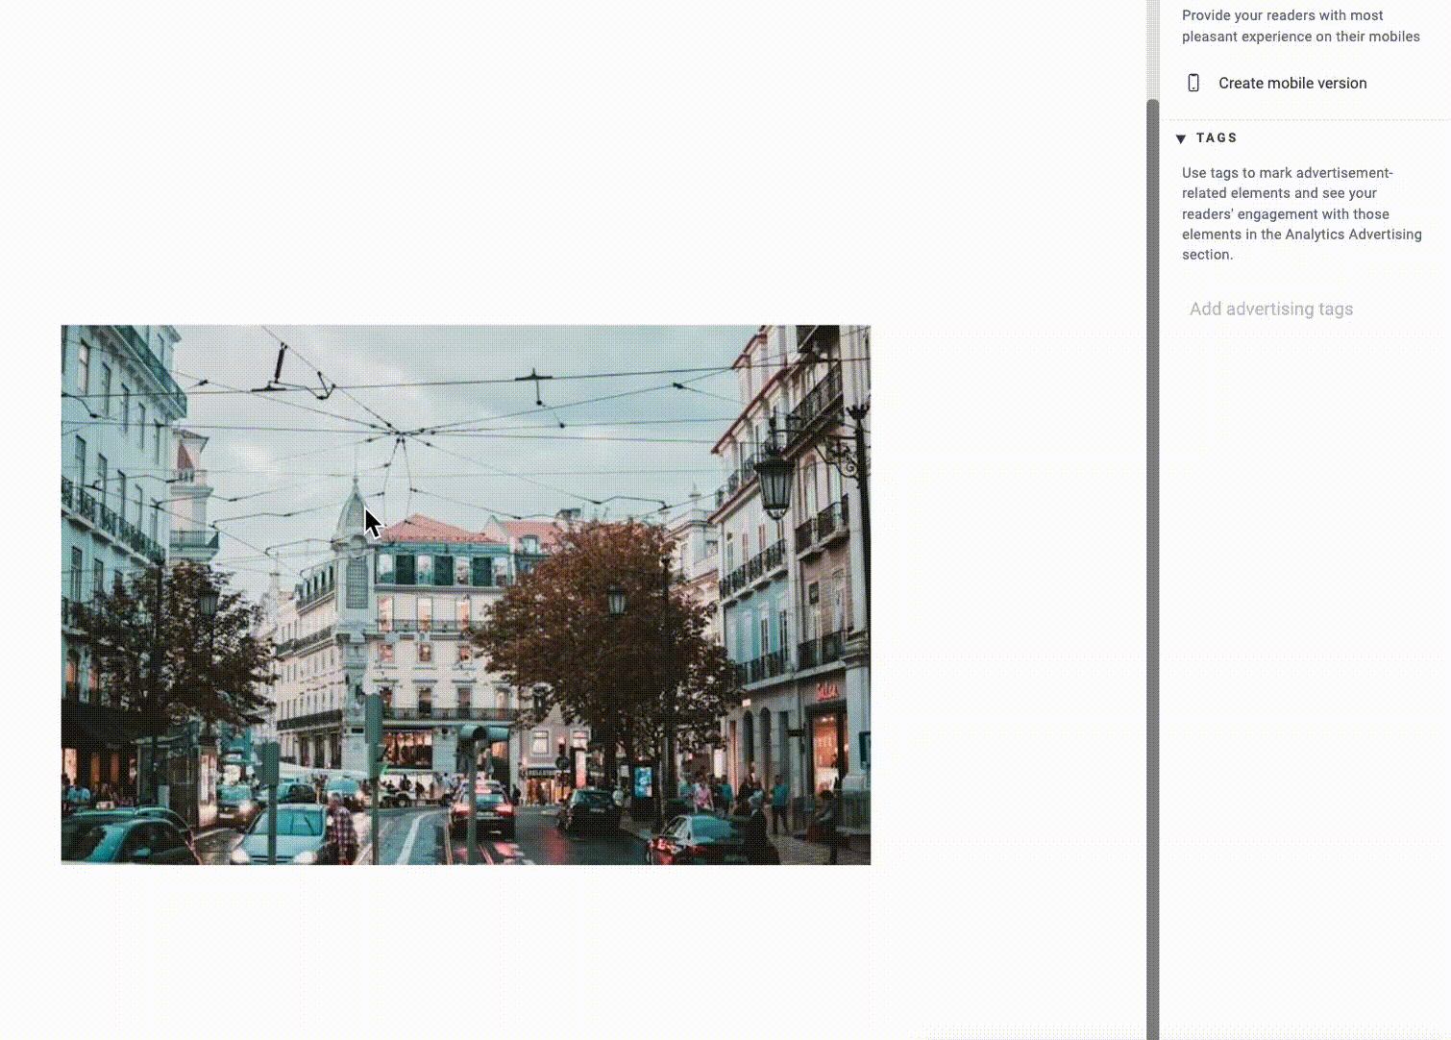
Task: Click the tags description paragraph
Action: click(1300, 213)
